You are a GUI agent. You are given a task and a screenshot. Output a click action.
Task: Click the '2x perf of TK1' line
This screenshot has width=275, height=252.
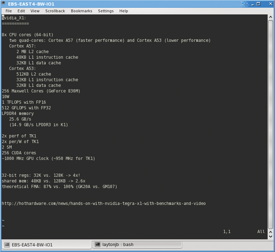point(19,136)
